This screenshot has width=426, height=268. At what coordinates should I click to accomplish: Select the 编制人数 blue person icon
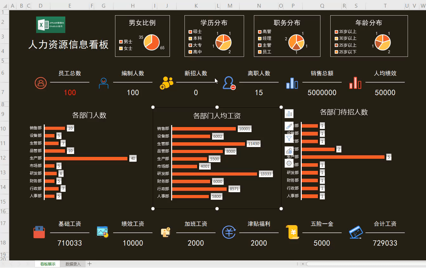pos(104,83)
